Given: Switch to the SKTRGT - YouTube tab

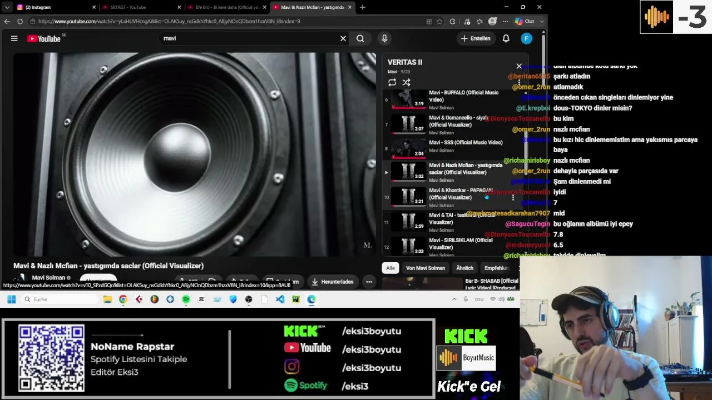Looking at the screenshot, I should point(142,7).
